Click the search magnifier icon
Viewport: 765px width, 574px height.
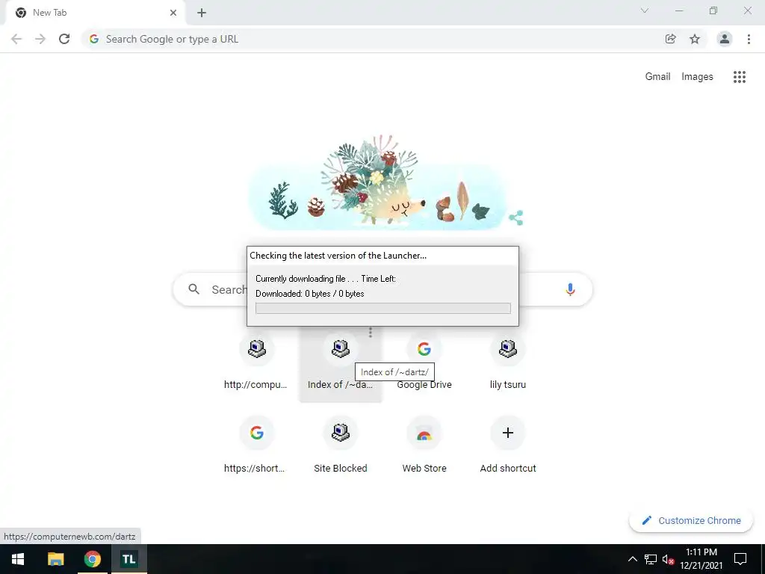[193, 289]
